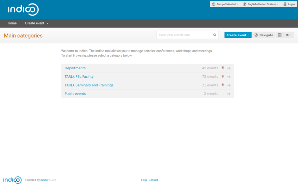
Task: Click the '2 events' count text
Action: click(x=211, y=94)
